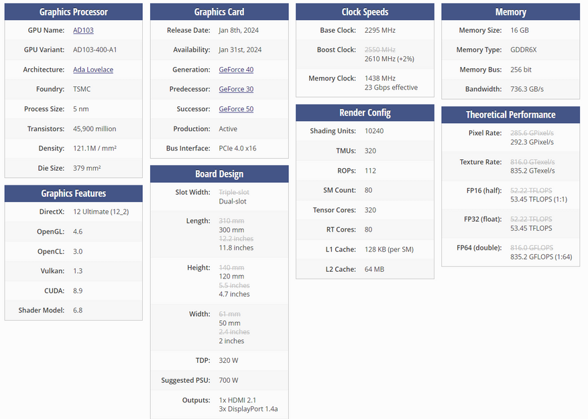Select the 121.1M / mm² density value
This screenshot has height=419, width=588.
pos(95,149)
